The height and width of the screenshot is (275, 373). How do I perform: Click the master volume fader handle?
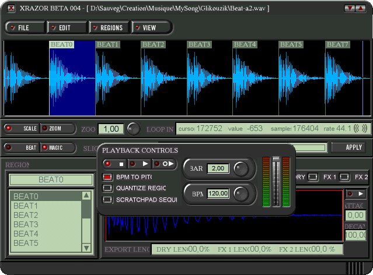pos(276,159)
